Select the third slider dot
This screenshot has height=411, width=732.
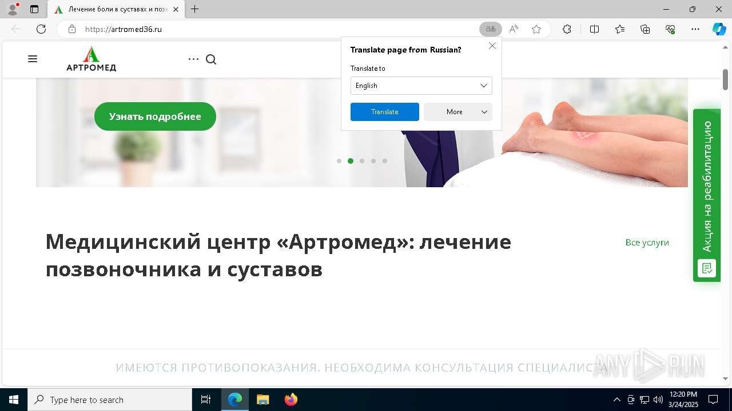(362, 161)
